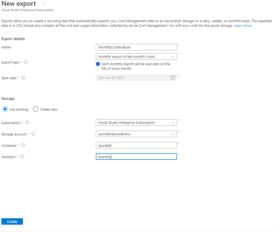Click the Container field label
The width and height of the screenshot is (274, 232).
(9, 146)
